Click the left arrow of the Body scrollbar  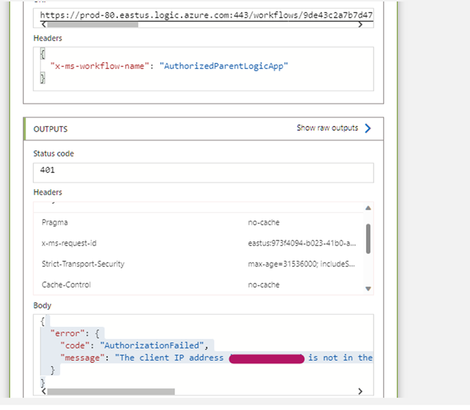tap(43, 391)
